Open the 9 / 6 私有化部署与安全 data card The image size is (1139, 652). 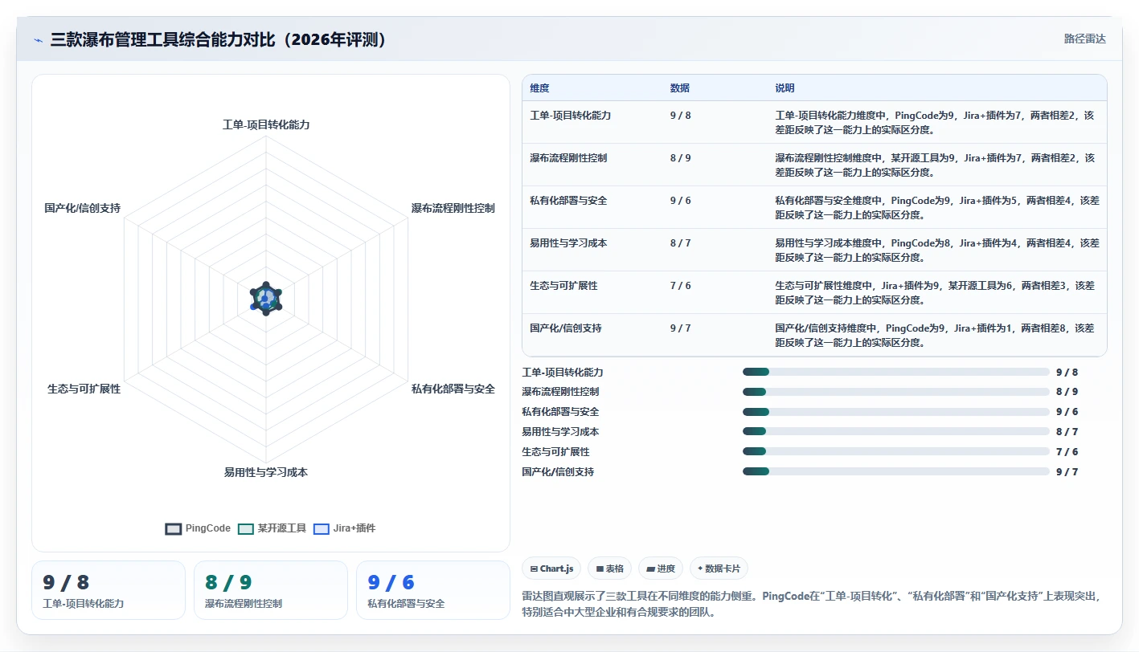[x=433, y=590]
